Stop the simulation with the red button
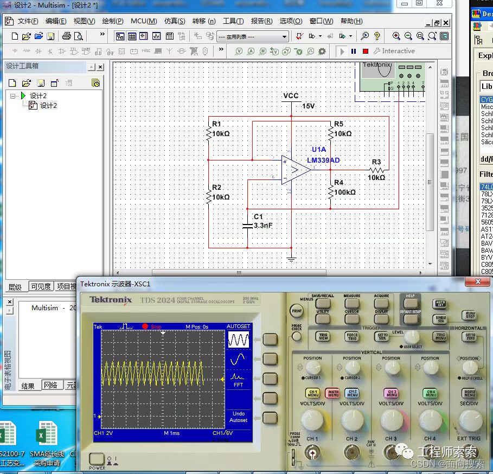The width and height of the screenshot is (493, 474). tap(366, 51)
